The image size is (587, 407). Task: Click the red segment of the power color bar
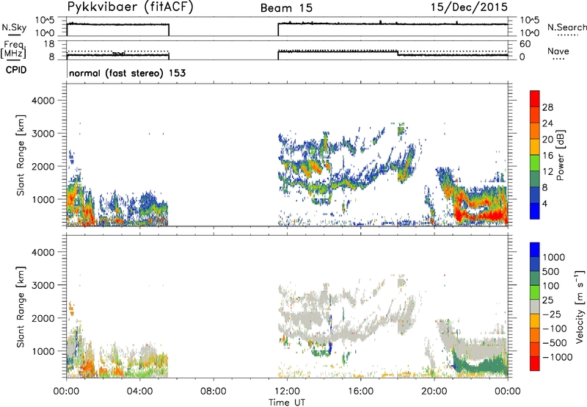(x=535, y=99)
